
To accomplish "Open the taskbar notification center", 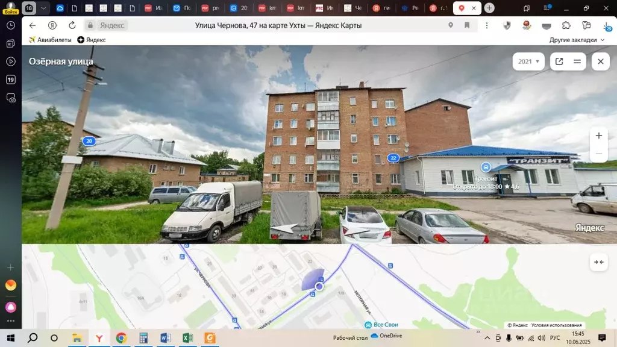I will click(x=602, y=337).
